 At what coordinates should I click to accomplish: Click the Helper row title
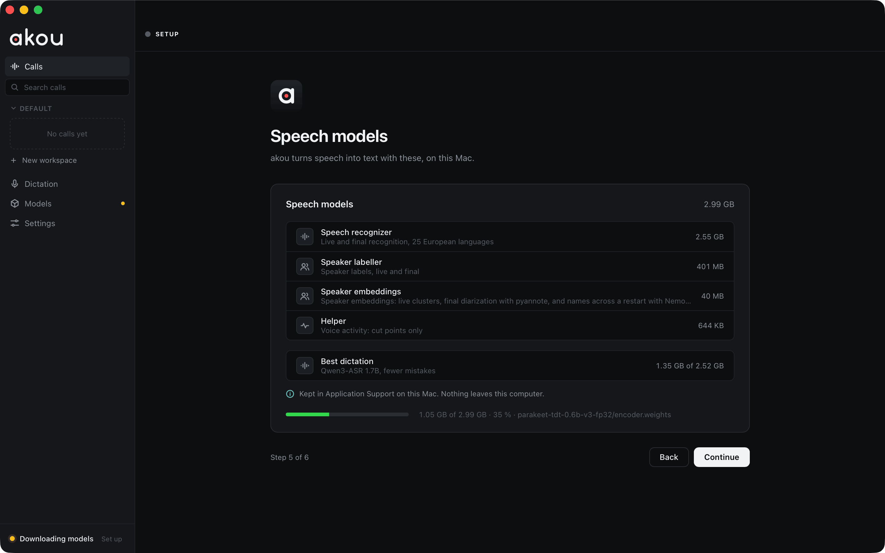pos(333,321)
